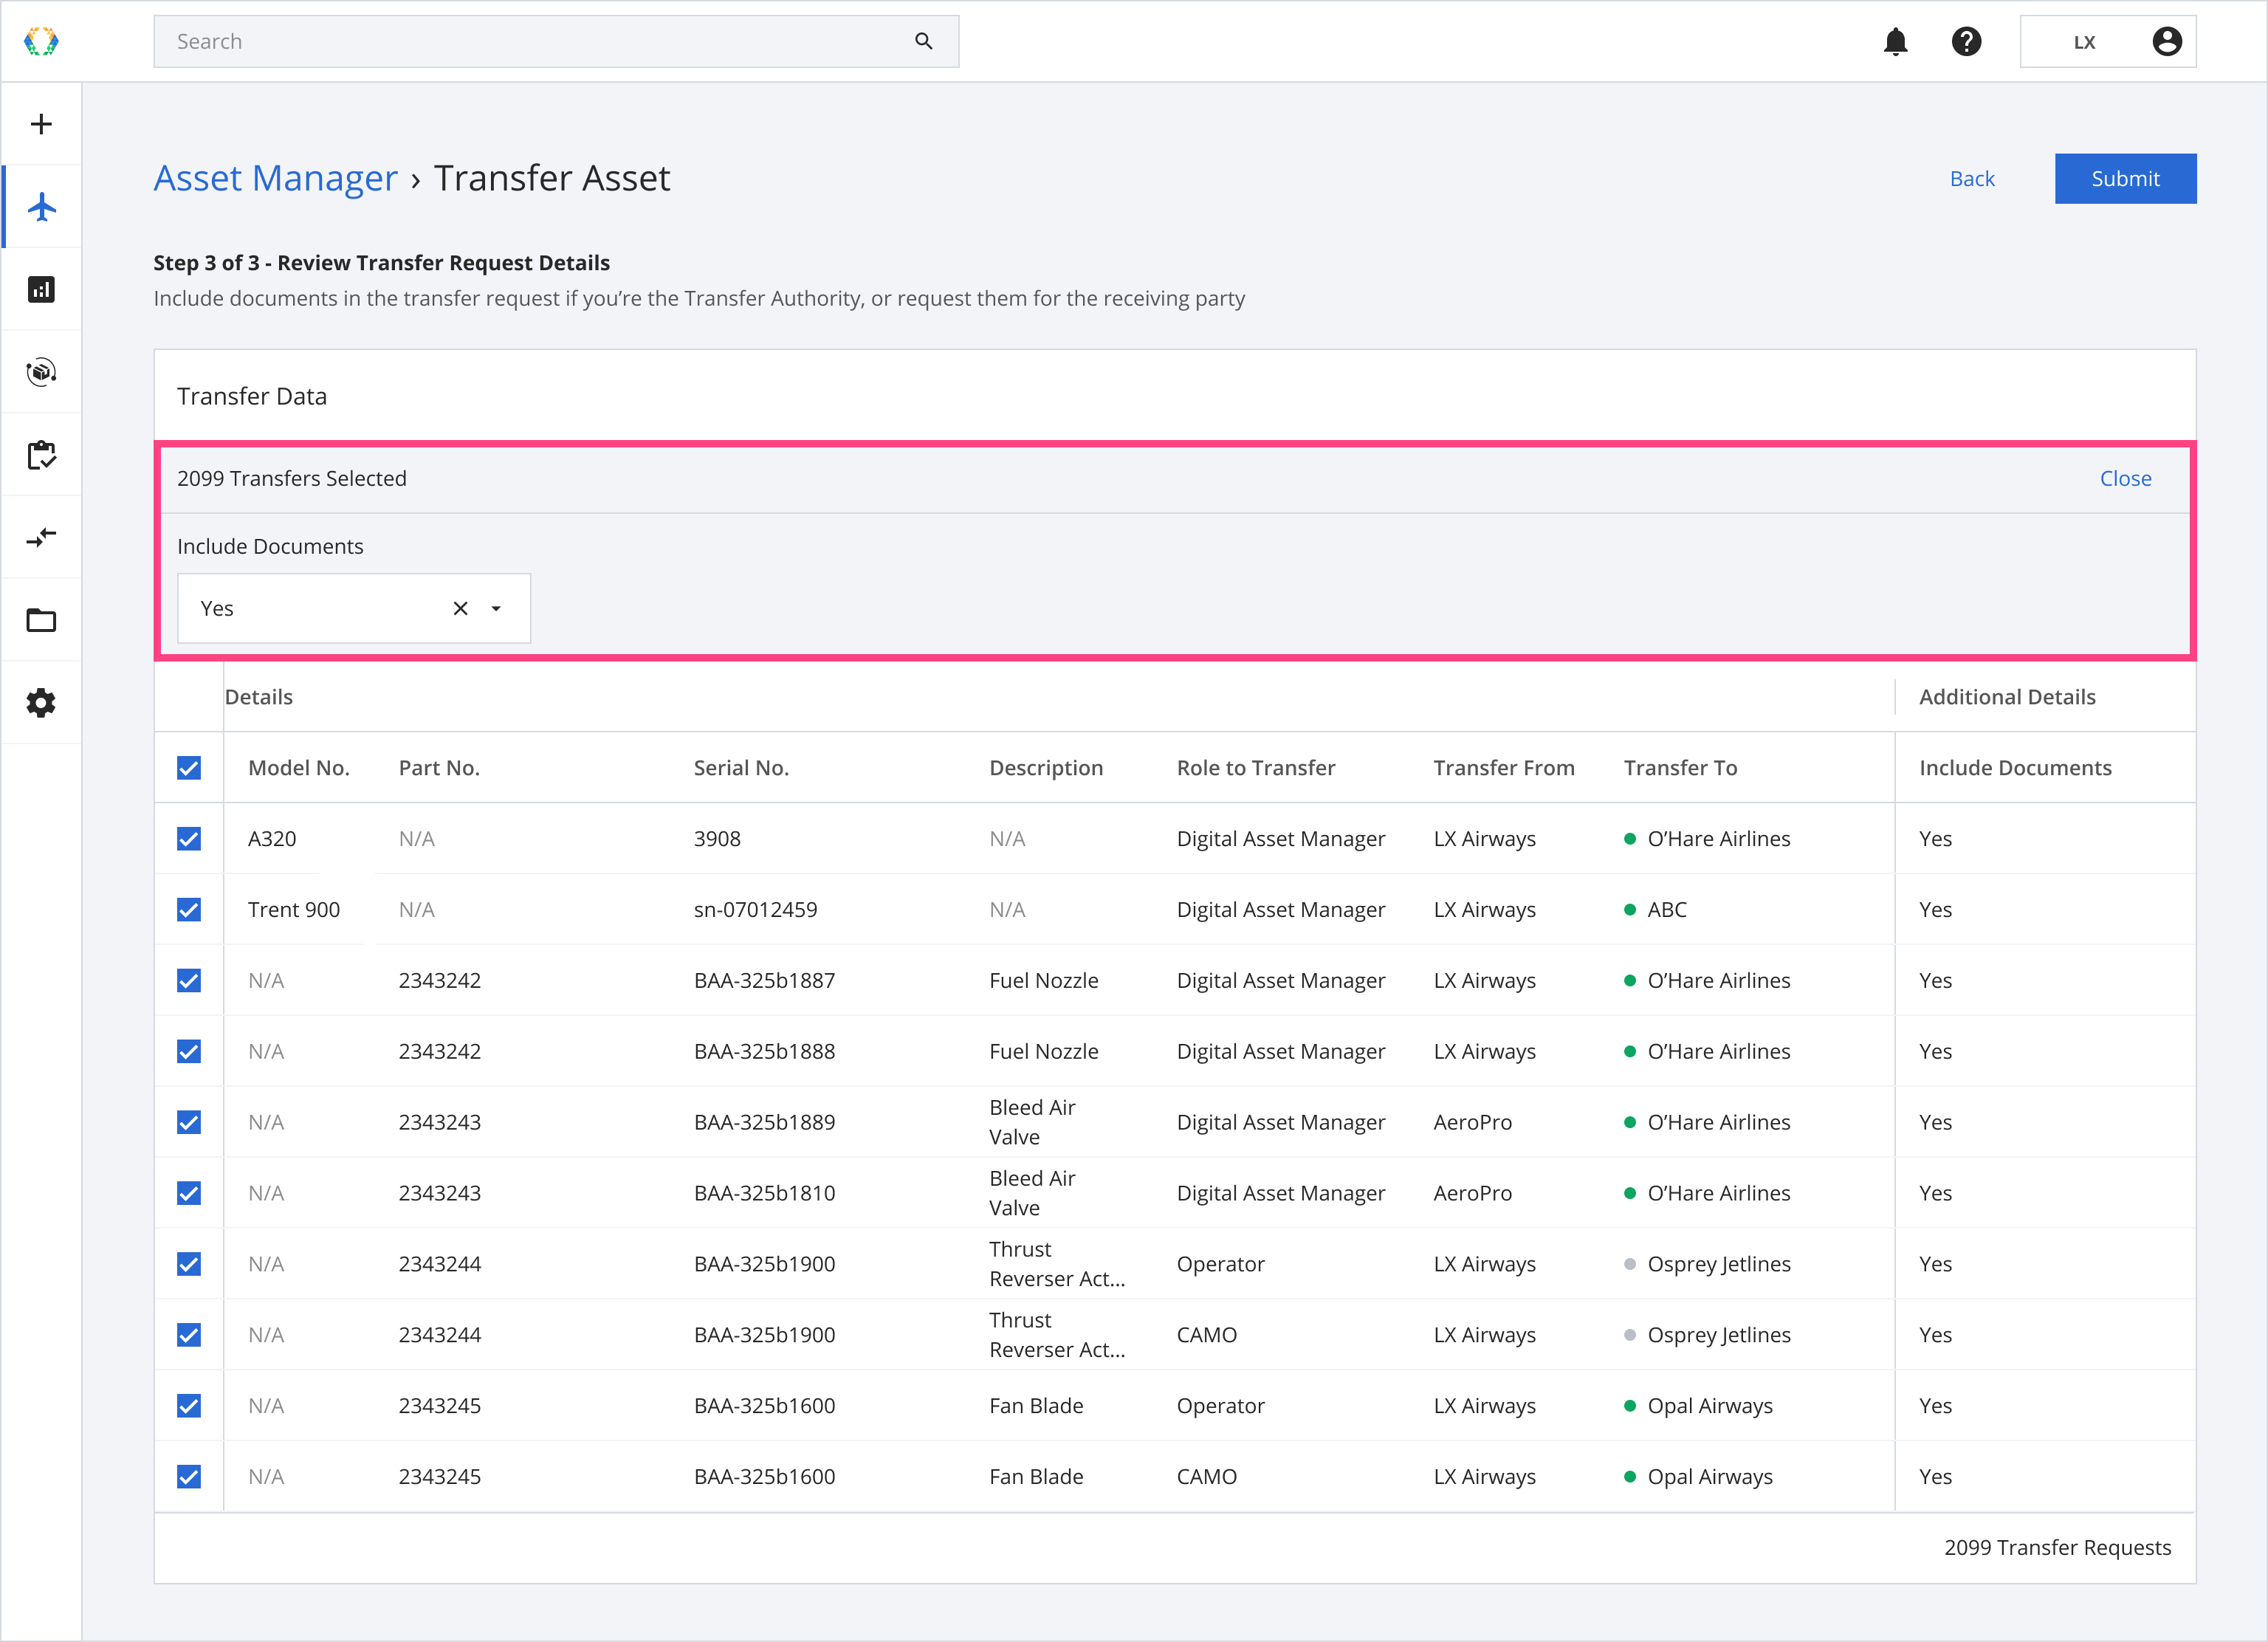This screenshot has height=1642, width=2268.
Task: Close the transfers selected panel
Action: (2125, 478)
